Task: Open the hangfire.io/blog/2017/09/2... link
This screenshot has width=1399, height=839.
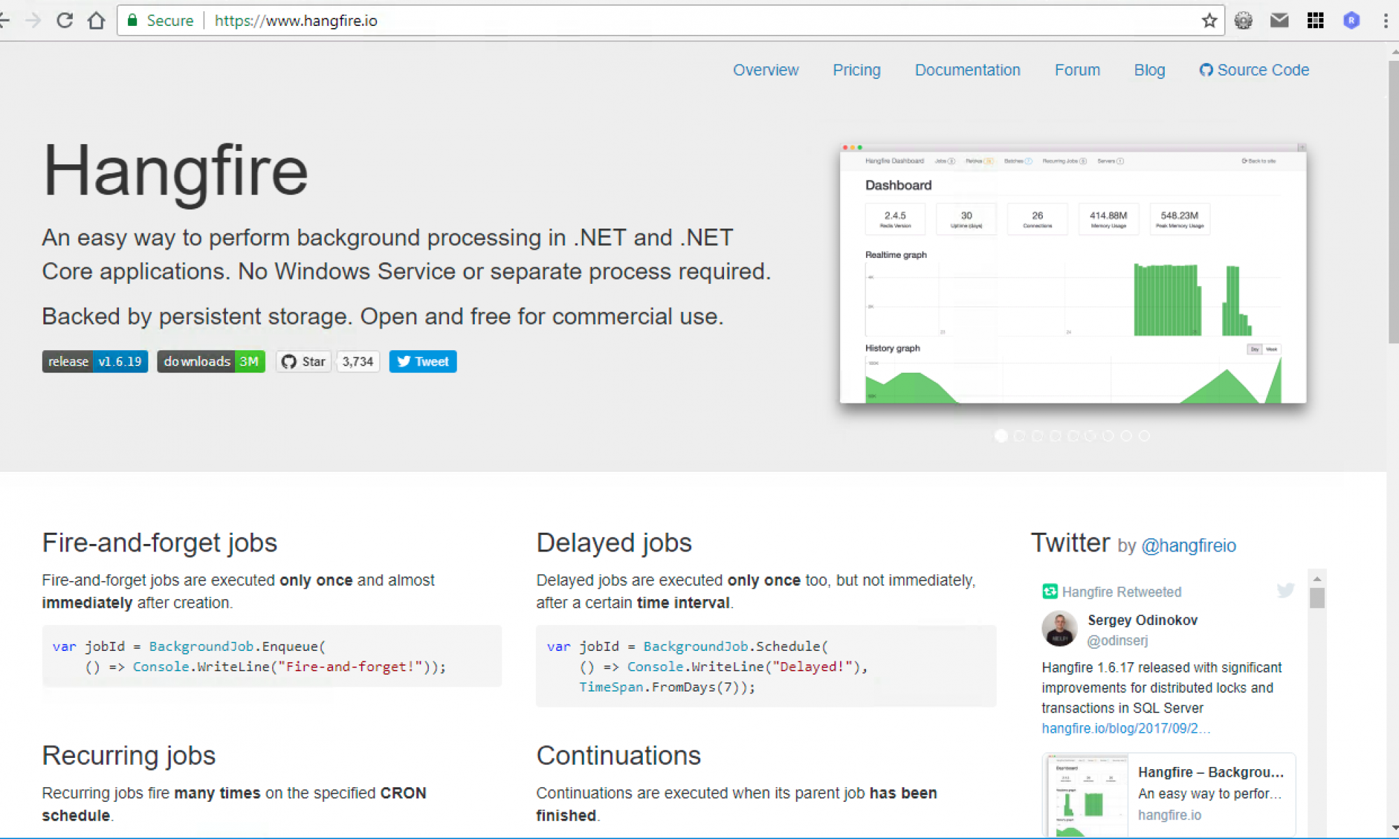Action: (1125, 728)
